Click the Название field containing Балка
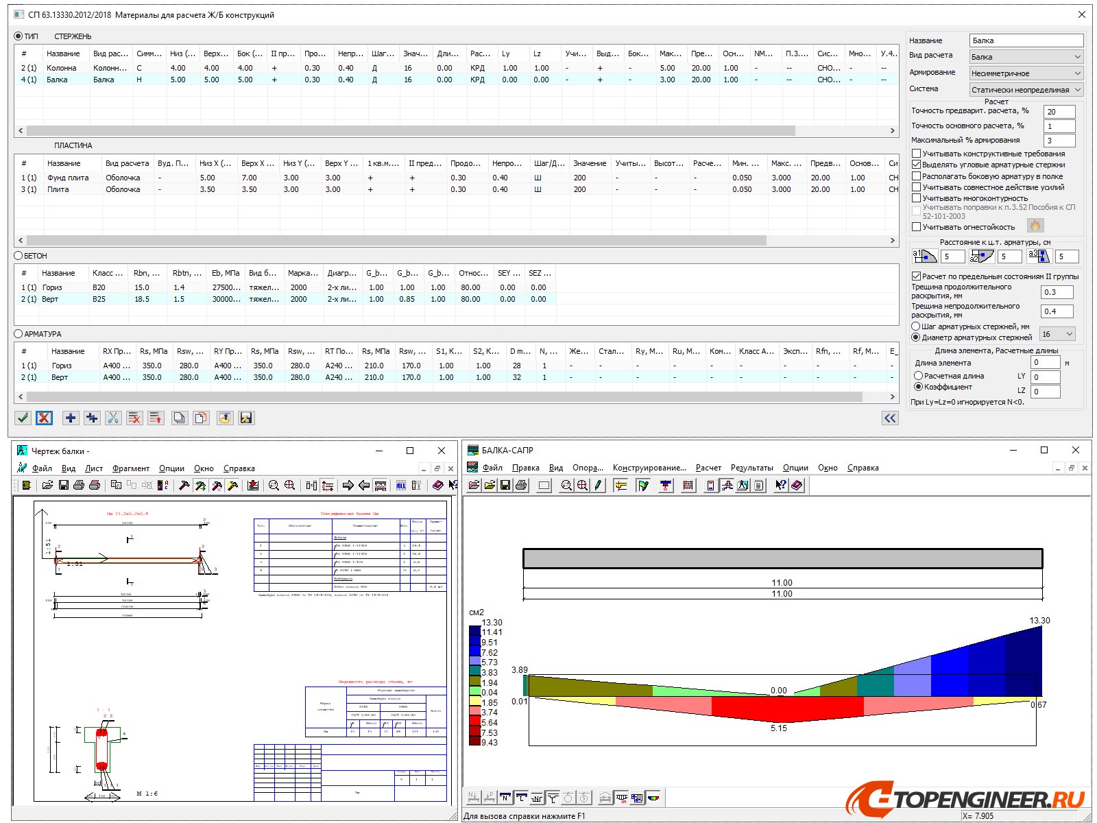Image resolution: width=1097 pixels, height=823 pixels. point(1026,40)
